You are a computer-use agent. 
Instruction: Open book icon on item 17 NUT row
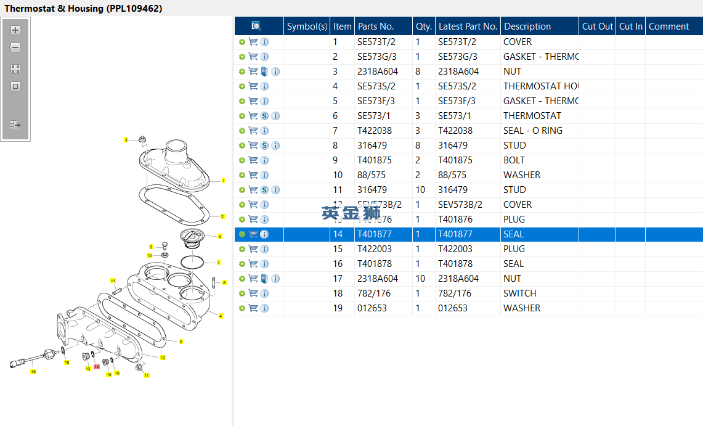point(264,279)
